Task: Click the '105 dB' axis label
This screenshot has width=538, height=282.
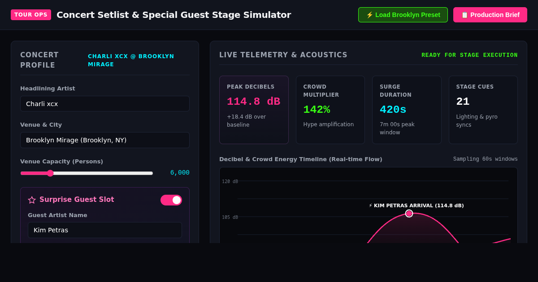Action: [x=230, y=217]
